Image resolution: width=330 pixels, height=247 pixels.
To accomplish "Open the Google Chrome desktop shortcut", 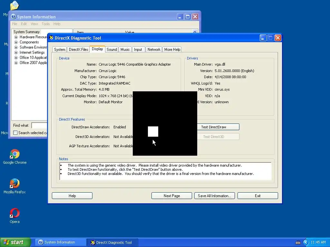I will [15, 157].
